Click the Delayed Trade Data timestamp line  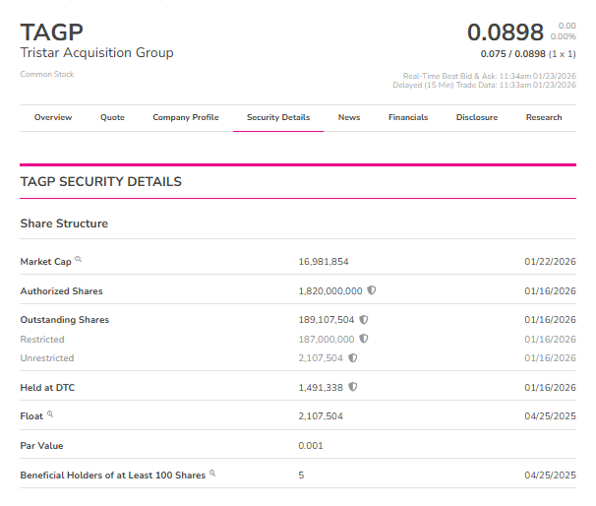(484, 85)
